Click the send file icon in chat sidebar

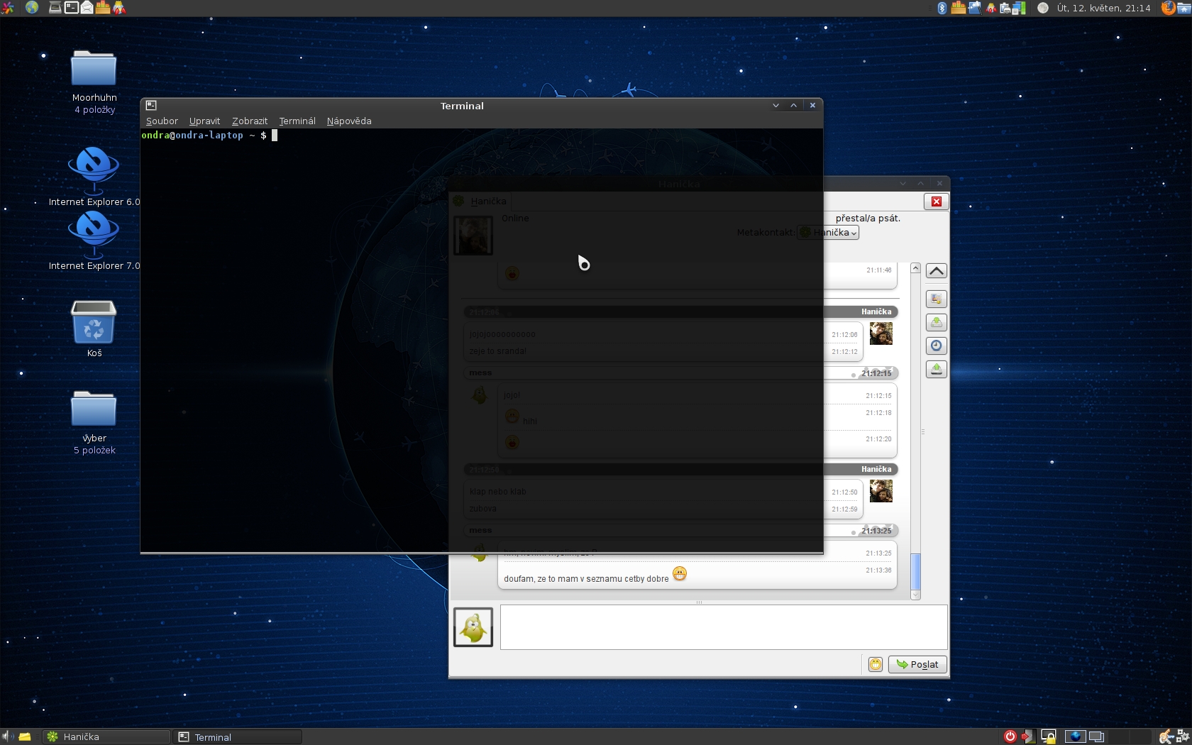937,299
